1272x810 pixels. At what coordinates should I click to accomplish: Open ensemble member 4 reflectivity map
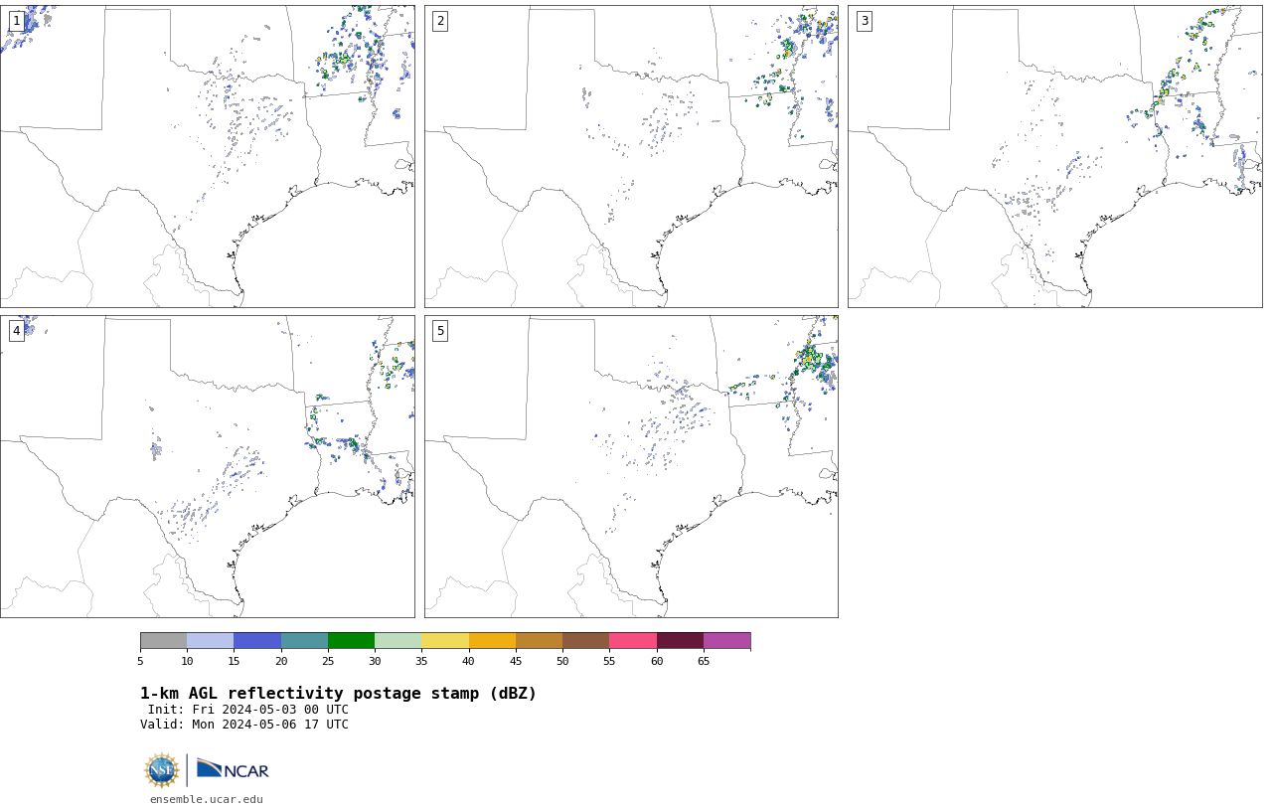207,466
